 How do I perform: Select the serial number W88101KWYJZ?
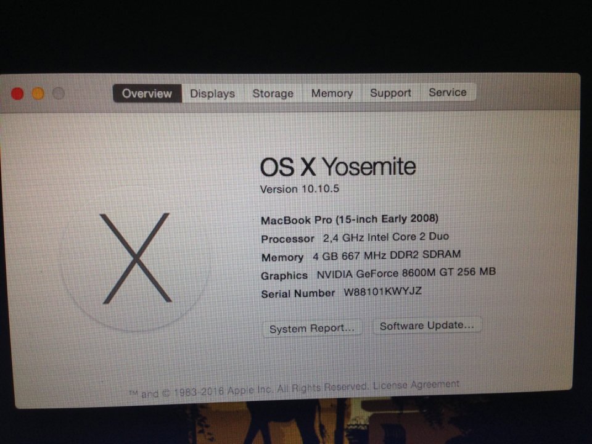click(x=382, y=292)
